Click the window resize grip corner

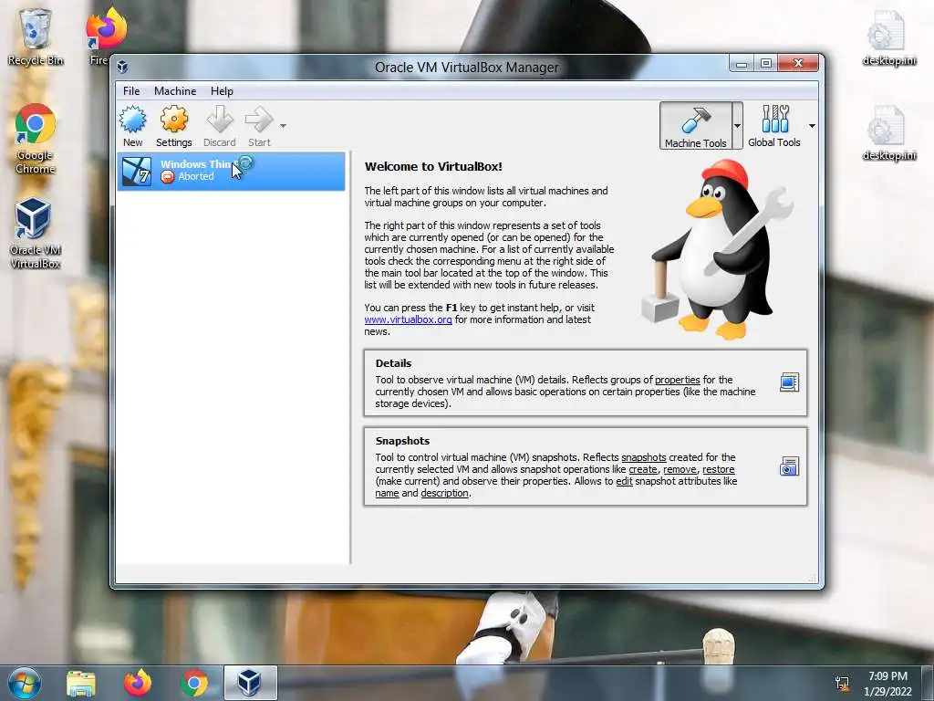point(813,578)
